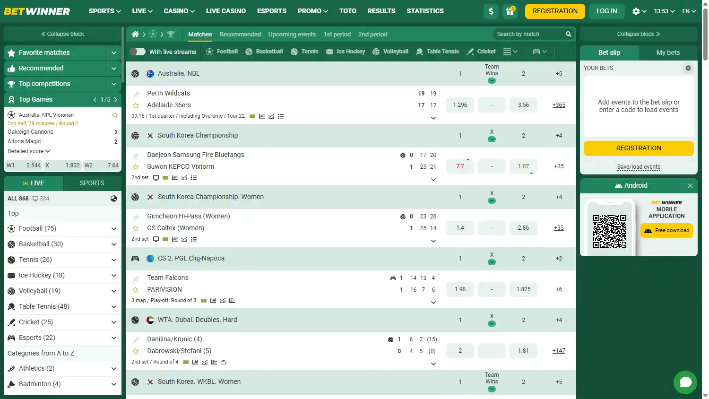Viewport: 709px width, 399px height.
Task: Filter by Ice Hockey in filter bar
Action: (346, 52)
